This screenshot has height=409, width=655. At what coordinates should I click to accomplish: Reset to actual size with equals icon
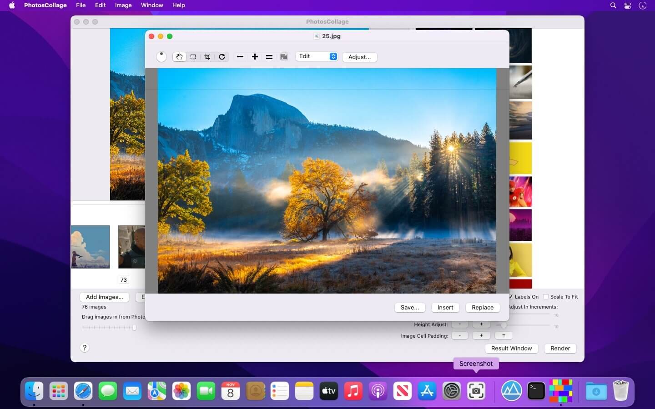[269, 57]
